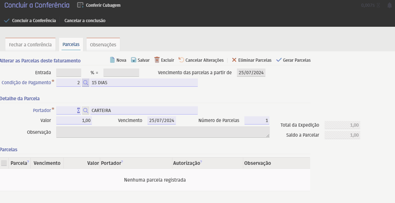This screenshot has height=203, width=395.
Task: Open the Observações tab
Action: tap(103, 45)
